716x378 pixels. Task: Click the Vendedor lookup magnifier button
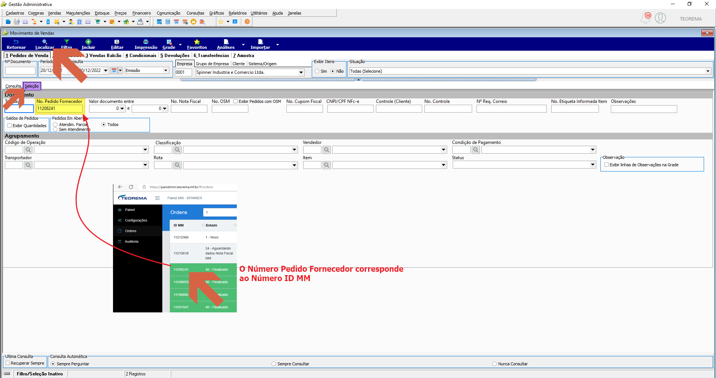[x=327, y=149]
